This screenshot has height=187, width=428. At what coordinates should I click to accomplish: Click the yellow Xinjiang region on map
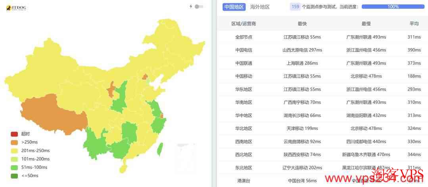tap(41, 71)
